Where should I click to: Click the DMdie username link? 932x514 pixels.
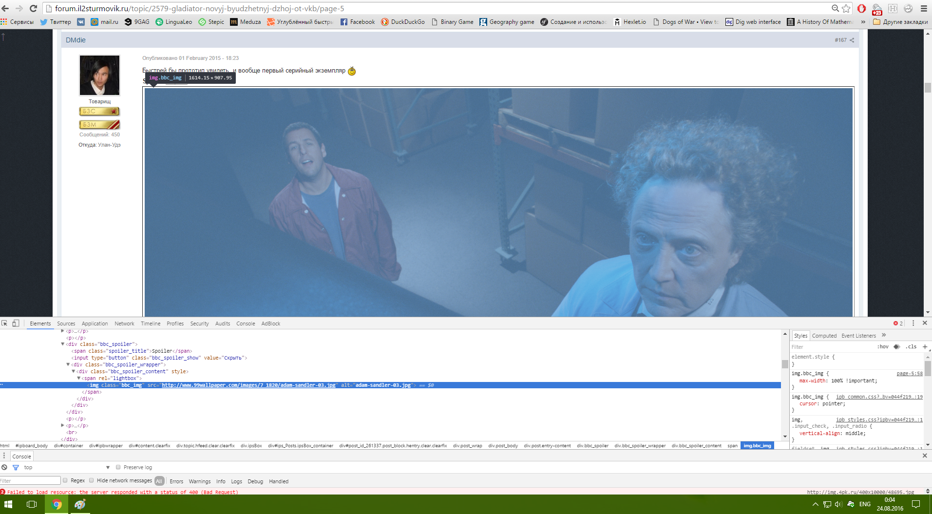pyautogui.click(x=76, y=40)
